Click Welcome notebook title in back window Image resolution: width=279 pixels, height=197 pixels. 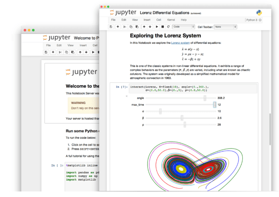pos(86,38)
